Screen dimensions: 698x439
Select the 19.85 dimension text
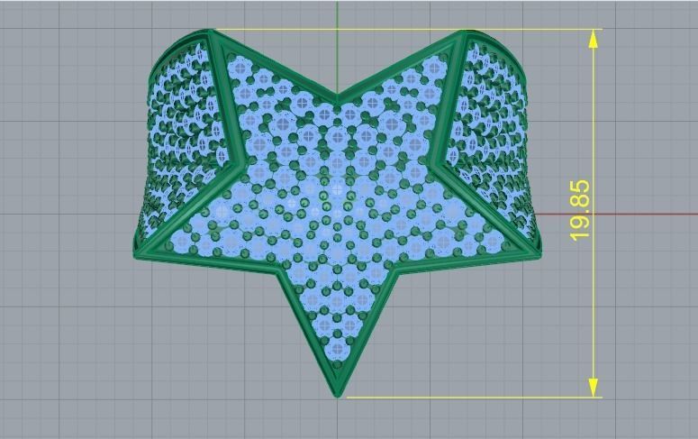coord(580,211)
